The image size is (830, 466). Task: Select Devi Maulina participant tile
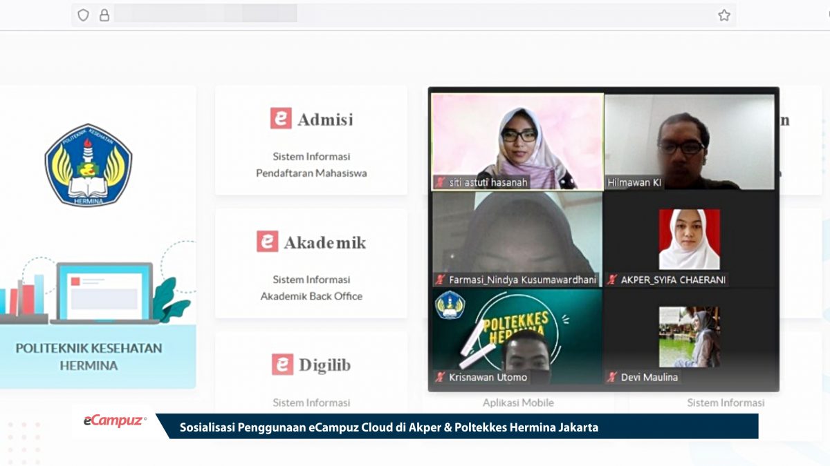pyautogui.click(x=690, y=337)
